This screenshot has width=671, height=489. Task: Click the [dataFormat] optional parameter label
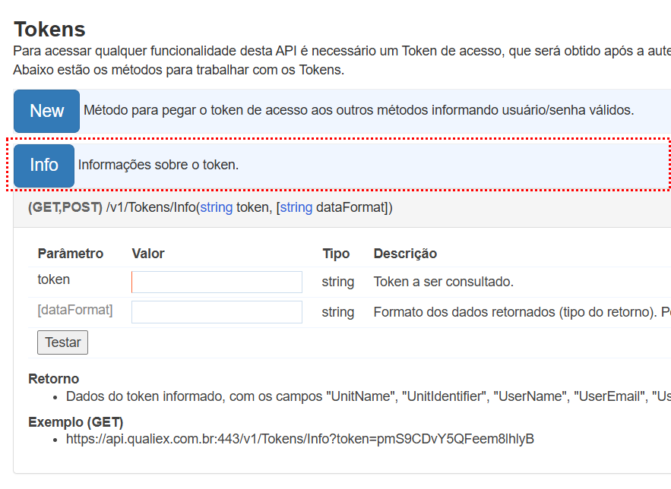point(74,310)
